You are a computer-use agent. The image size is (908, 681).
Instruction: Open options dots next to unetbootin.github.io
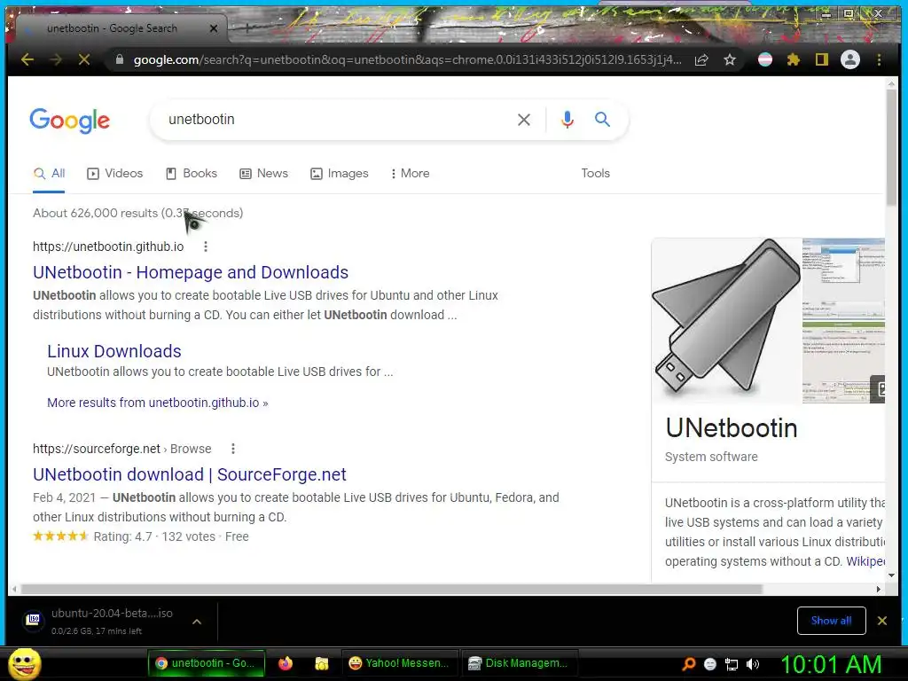click(x=206, y=247)
